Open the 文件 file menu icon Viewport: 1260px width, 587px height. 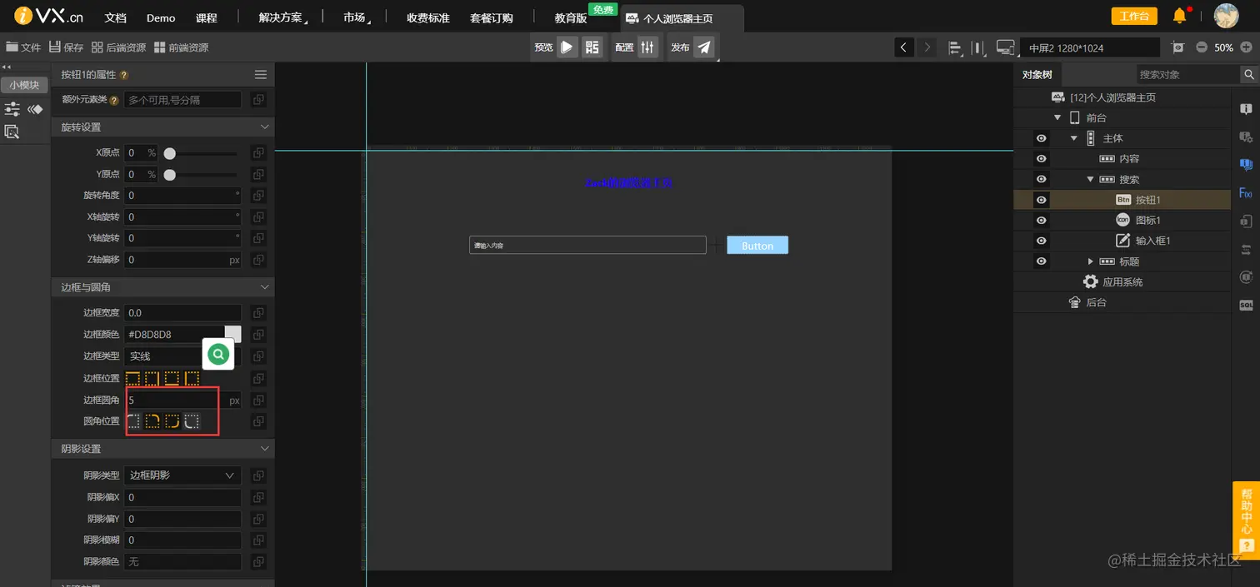[12, 47]
